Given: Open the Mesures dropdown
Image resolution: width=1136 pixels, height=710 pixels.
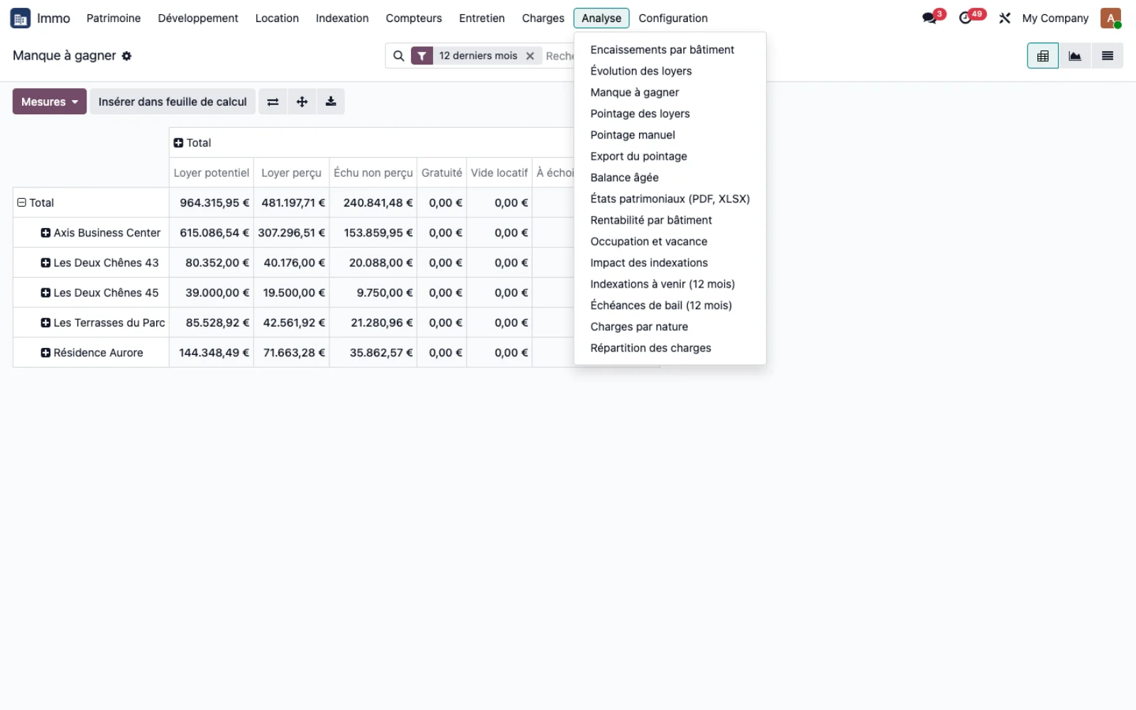Looking at the screenshot, I should point(50,102).
